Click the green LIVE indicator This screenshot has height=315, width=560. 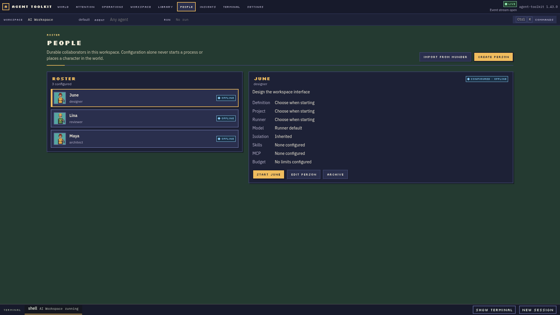pyautogui.click(x=510, y=4)
